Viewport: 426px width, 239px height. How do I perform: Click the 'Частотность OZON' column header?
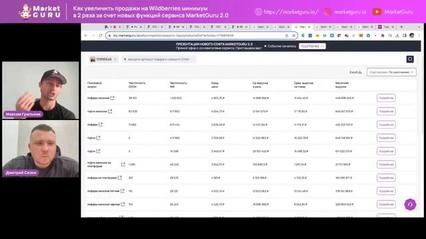click(137, 85)
